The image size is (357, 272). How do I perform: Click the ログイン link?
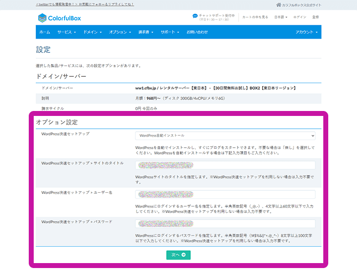(x=299, y=17)
